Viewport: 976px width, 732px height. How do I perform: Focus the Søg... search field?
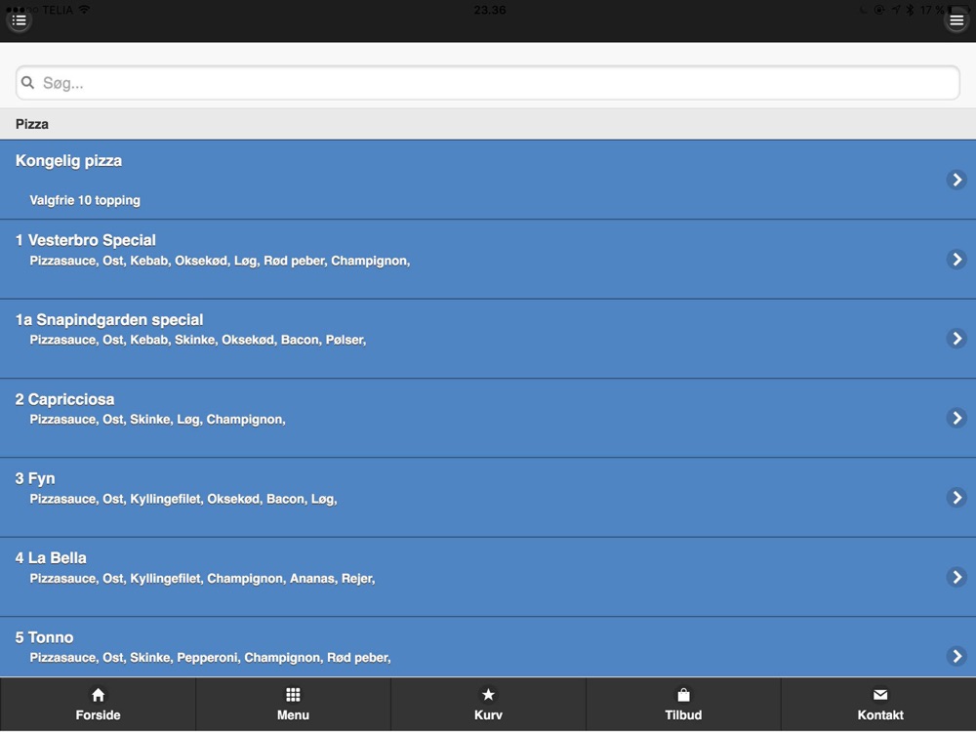[x=487, y=83]
